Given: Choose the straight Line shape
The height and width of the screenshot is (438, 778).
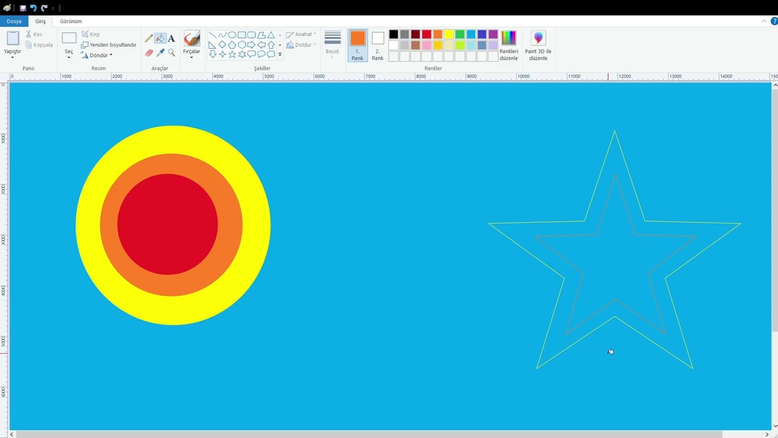Looking at the screenshot, I should pyautogui.click(x=213, y=35).
